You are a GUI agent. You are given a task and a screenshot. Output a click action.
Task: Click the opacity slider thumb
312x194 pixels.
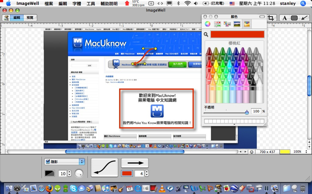click(x=247, y=112)
